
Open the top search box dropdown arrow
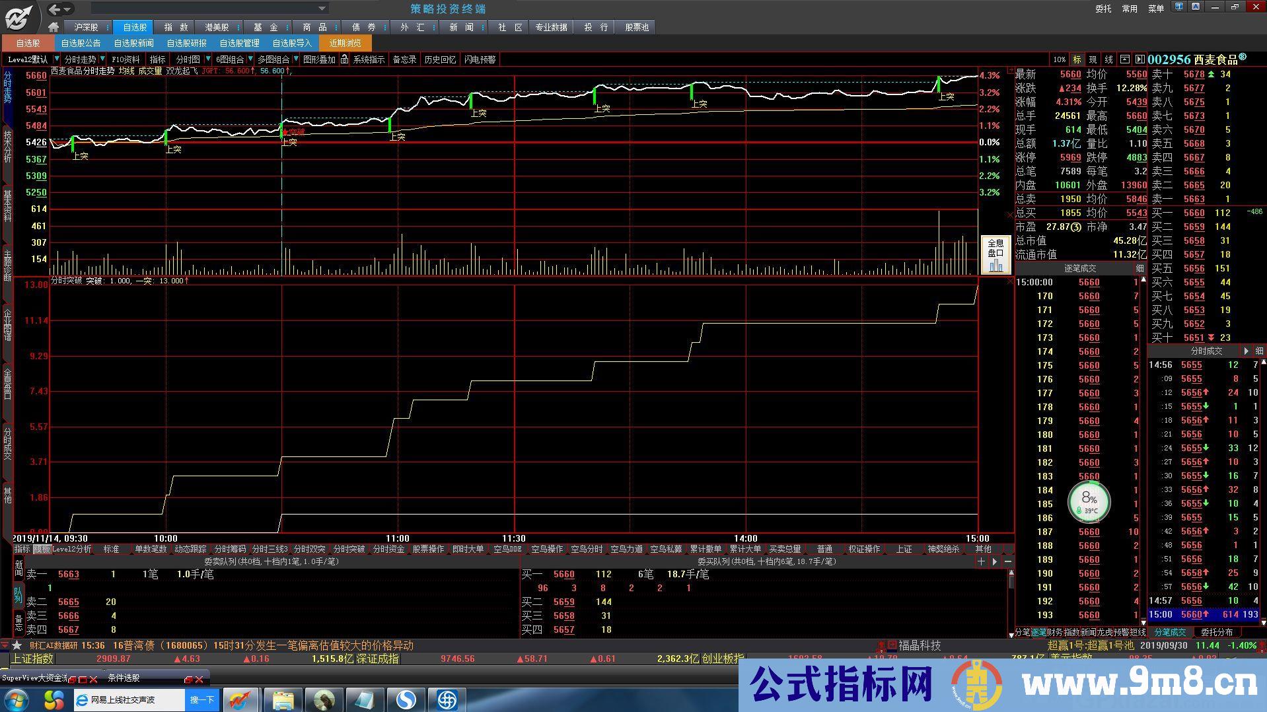pyautogui.click(x=322, y=9)
